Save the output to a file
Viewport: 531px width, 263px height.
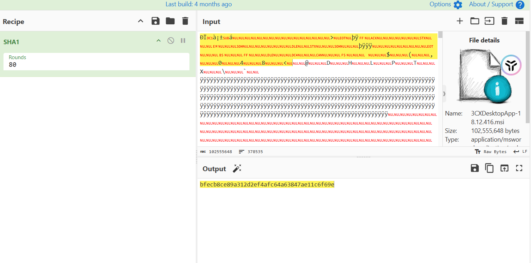click(x=474, y=168)
